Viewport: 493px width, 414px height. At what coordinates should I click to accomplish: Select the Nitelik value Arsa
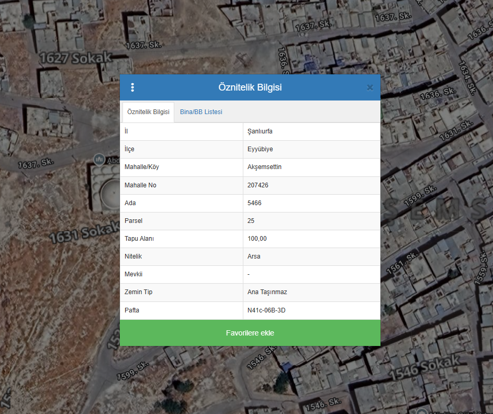(x=254, y=256)
